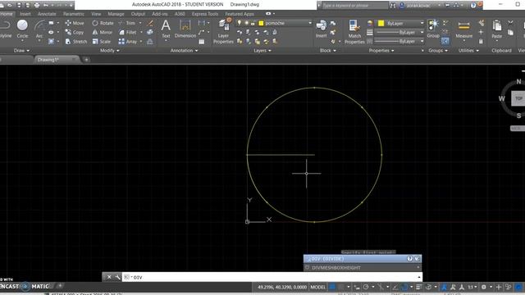Image resolution: width=525 pixels, height=295 pixels.
Task: Open the lineweight ByLayer dropdown
Action: 399,33
